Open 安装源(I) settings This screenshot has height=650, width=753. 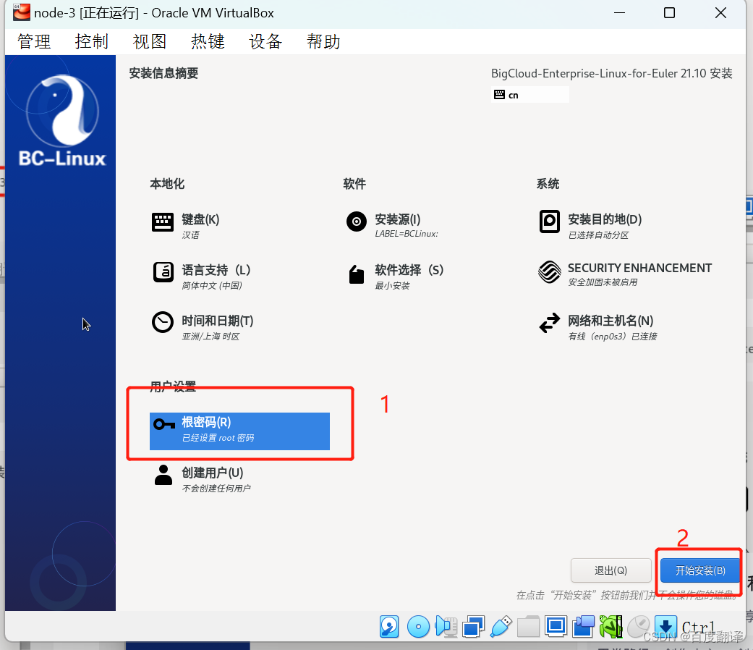(x=398, y=219)
